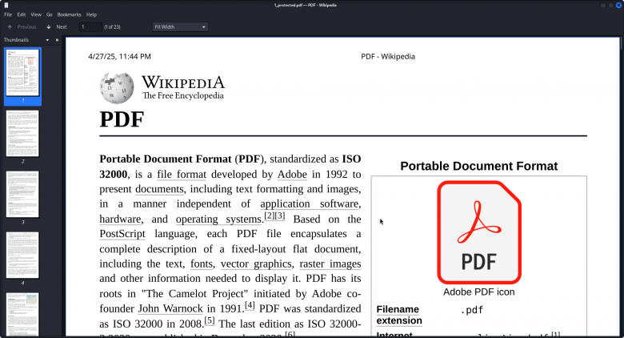Follow the 'fonts' link
The height and width of the screenshot is (338, 624).
202,264
